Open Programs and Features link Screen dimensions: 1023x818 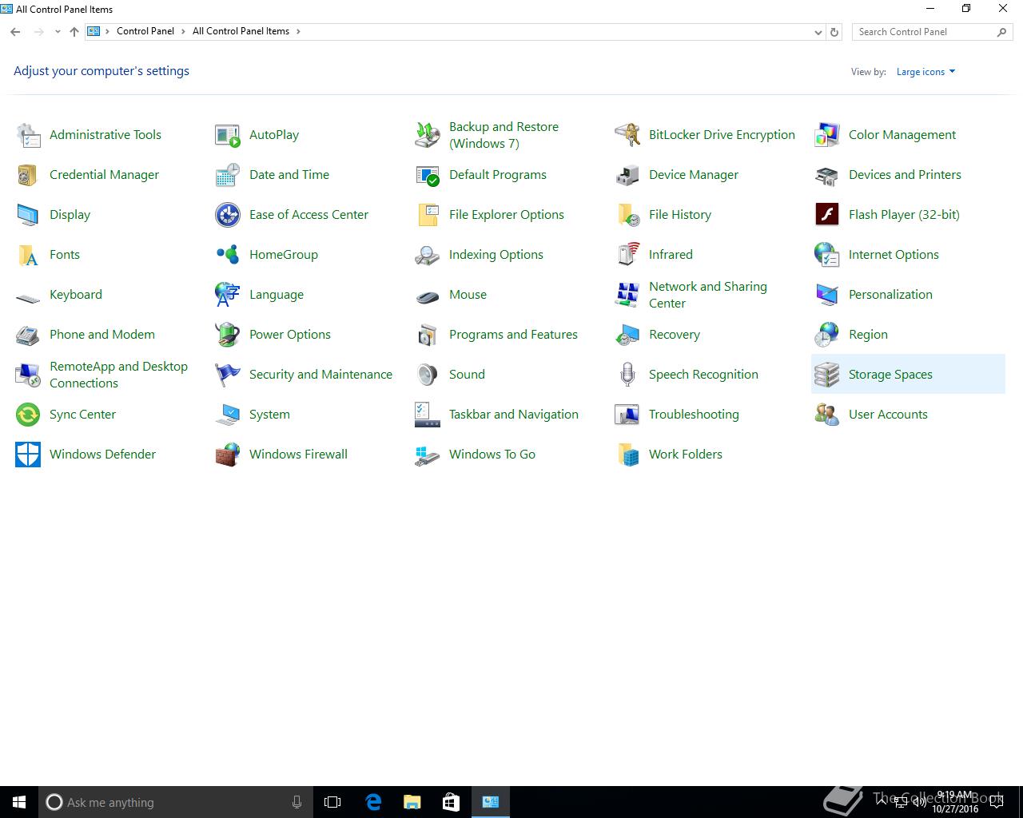(513, 335)
